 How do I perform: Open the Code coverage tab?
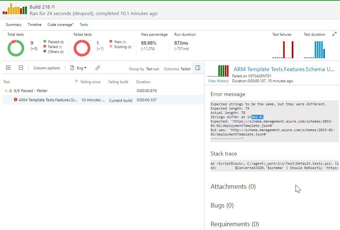point(60,24)
